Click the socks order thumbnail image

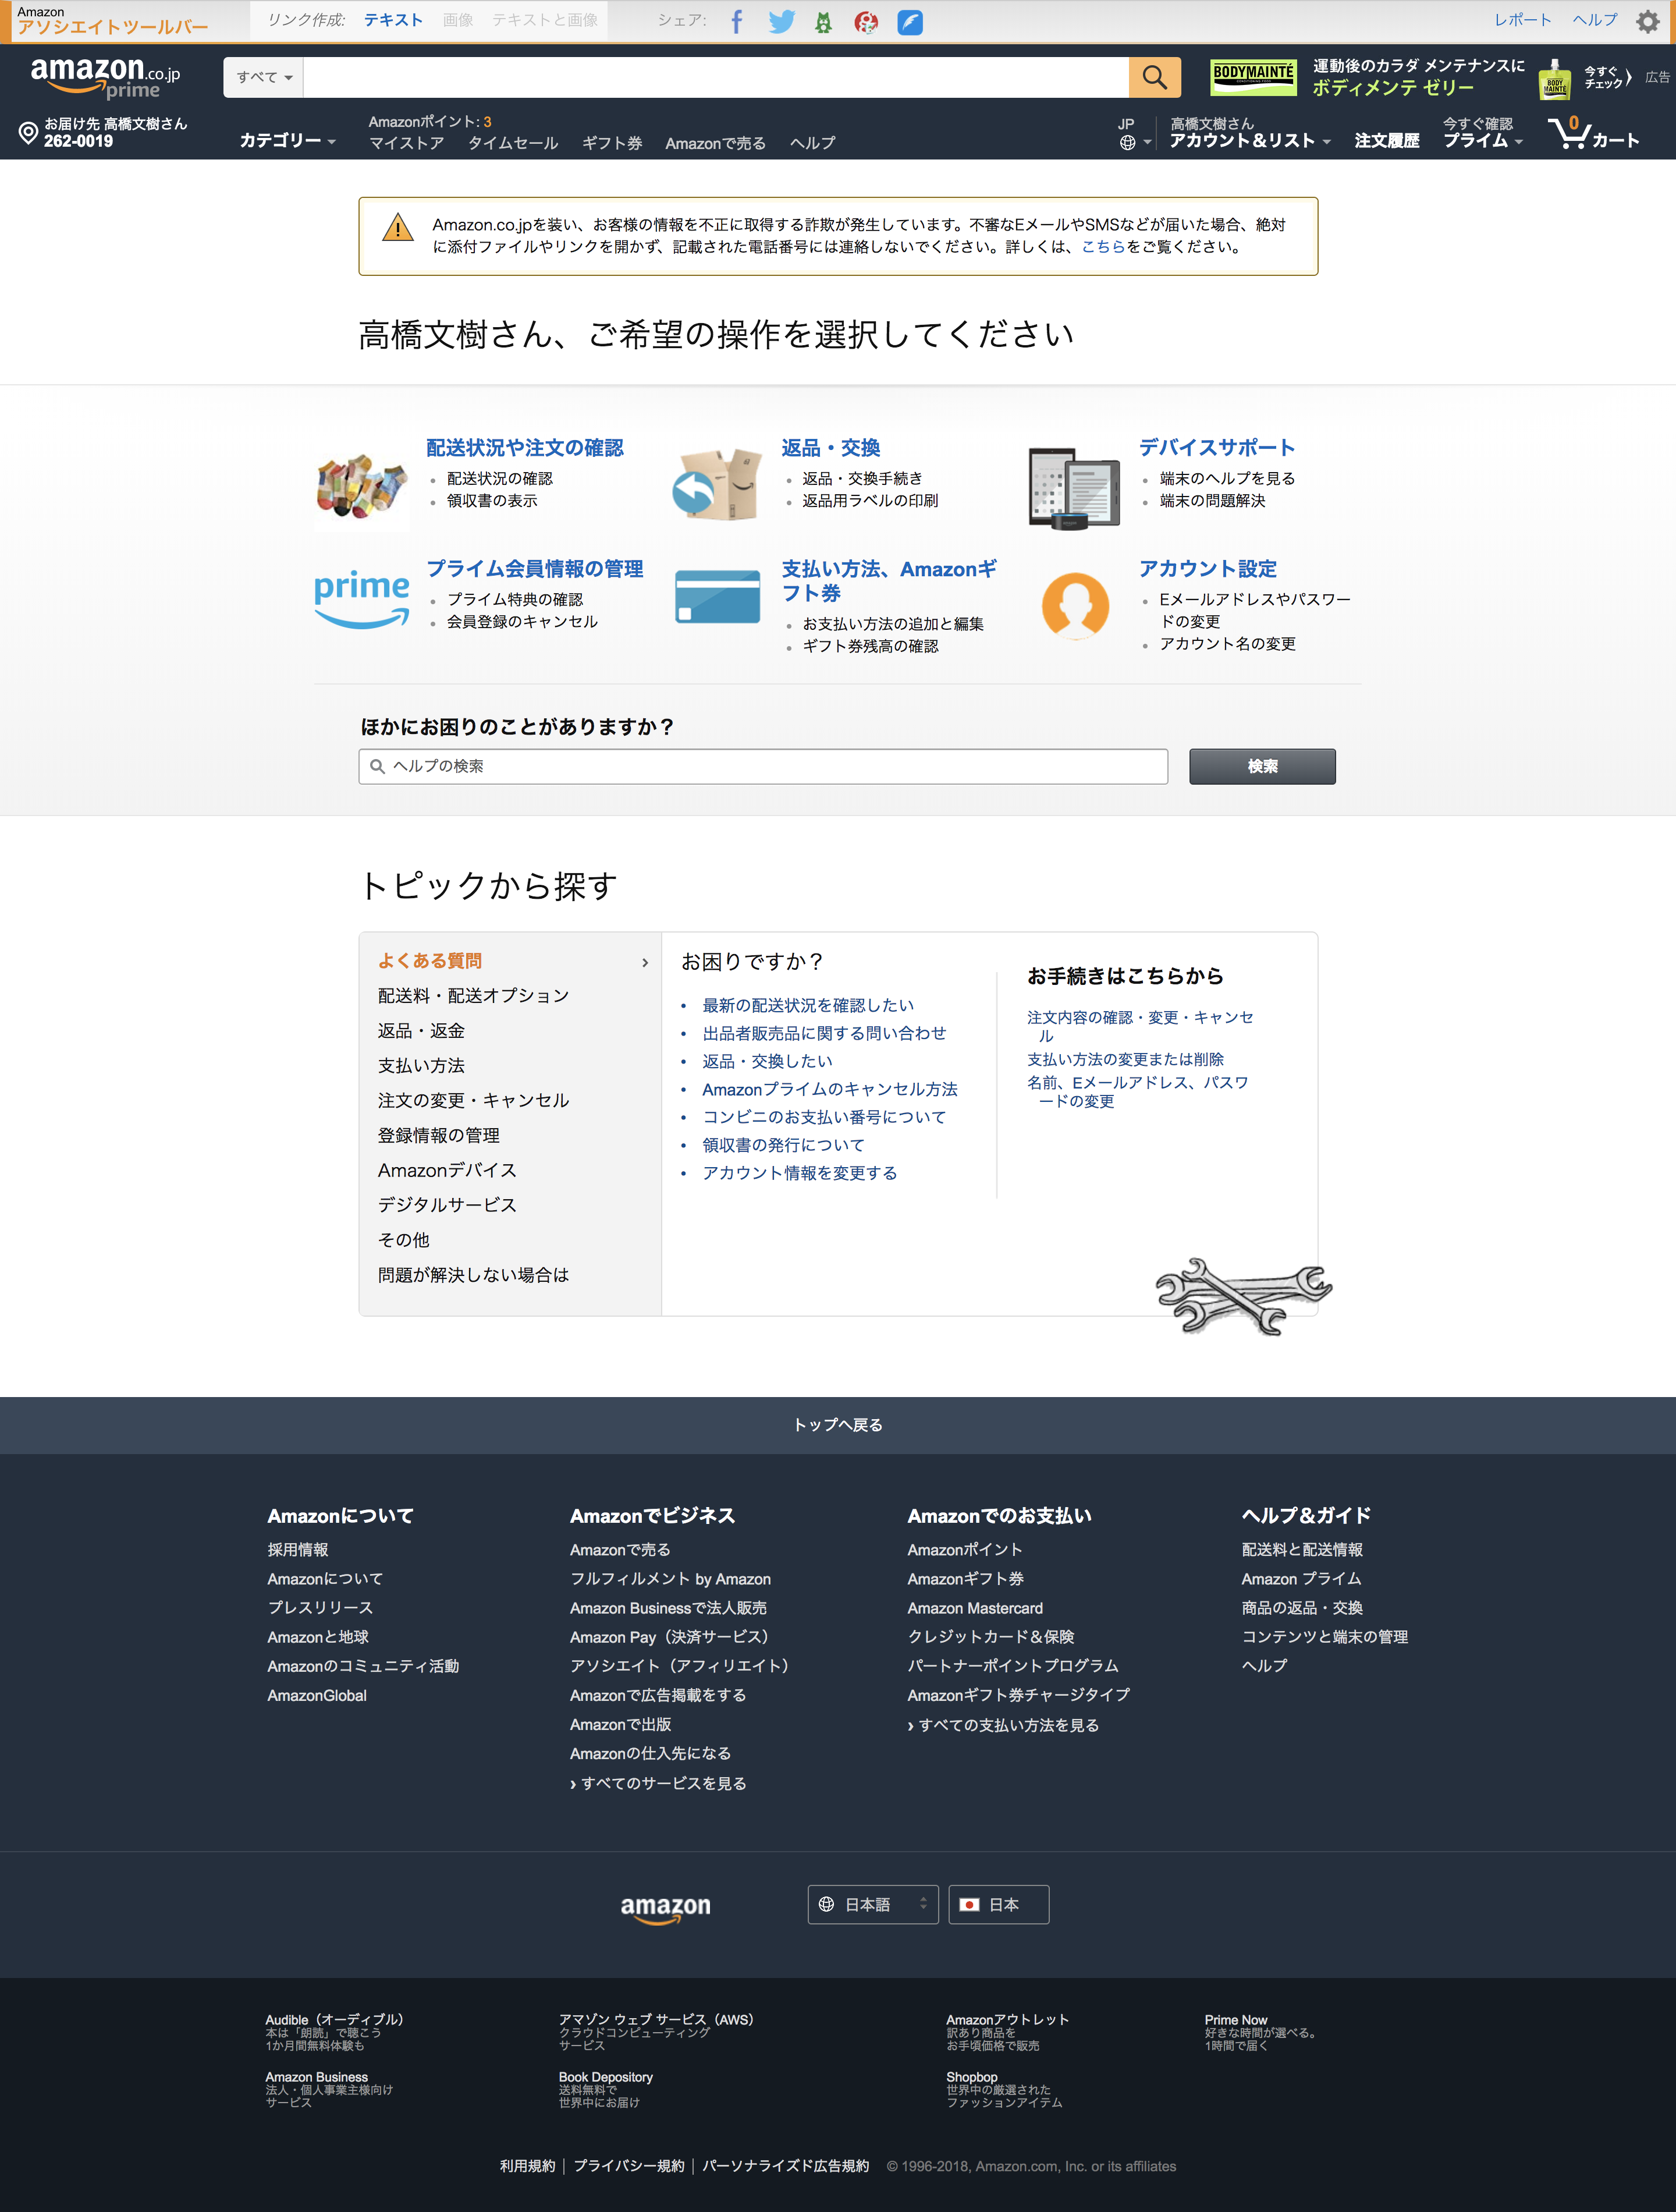(x=362, y=487)
